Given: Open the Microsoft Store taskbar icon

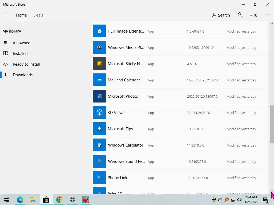Looking at the screenshot, I should point(46,200).
